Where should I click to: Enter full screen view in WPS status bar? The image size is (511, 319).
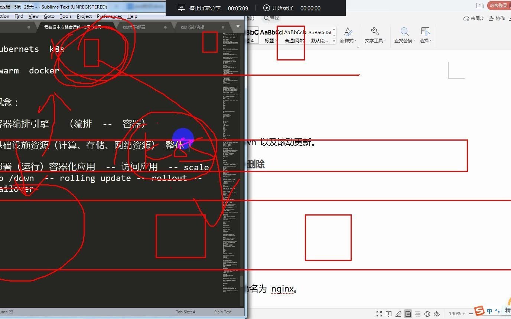click(x=379, y=314)
